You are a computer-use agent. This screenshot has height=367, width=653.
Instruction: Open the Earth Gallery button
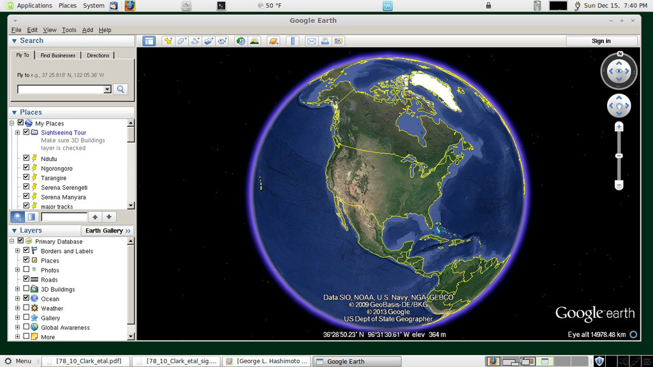tap(107, 231)
